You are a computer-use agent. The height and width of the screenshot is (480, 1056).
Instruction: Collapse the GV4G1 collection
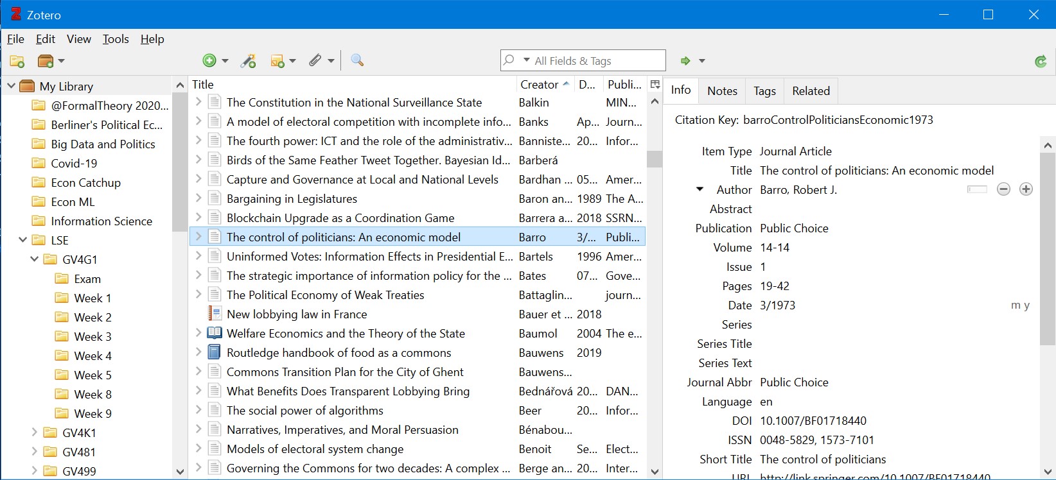35,259
